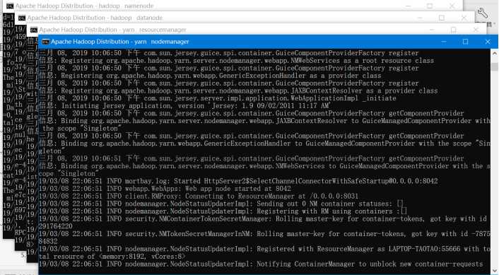The height and width of the screenshot is (275, 499).
Task: Maximize the yarn resourcemanager window
Action: 454,30
